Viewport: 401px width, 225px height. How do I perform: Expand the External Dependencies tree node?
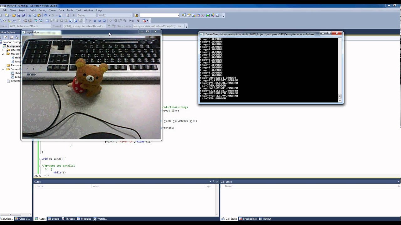(3, 50)
